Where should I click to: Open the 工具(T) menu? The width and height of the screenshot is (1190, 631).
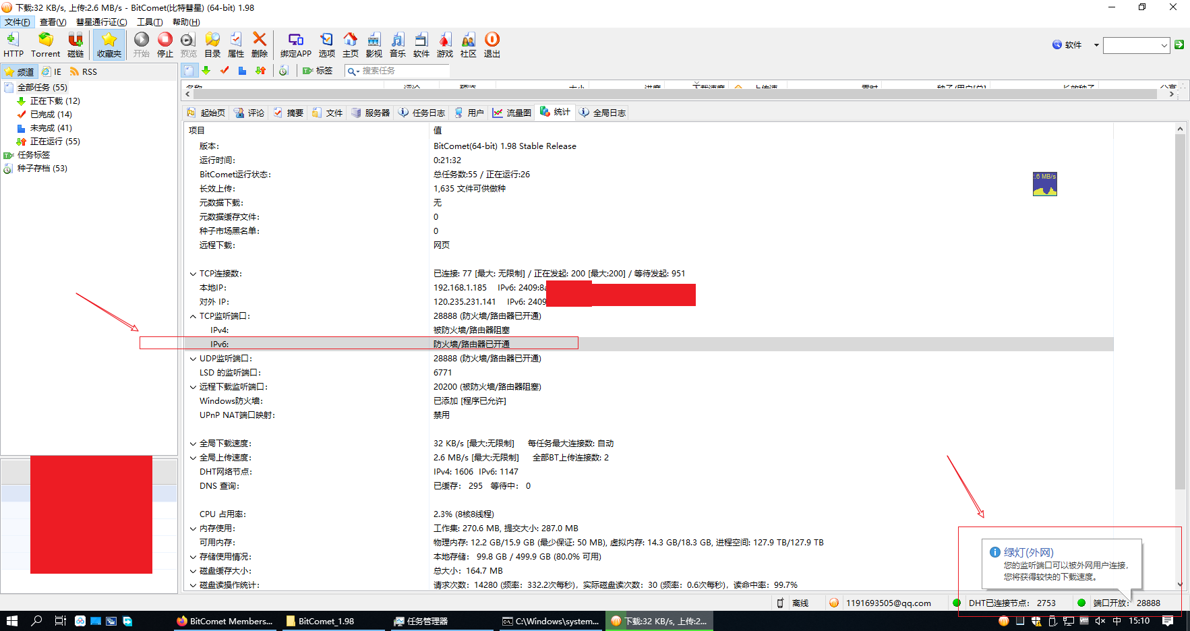(x=150, y=22)
